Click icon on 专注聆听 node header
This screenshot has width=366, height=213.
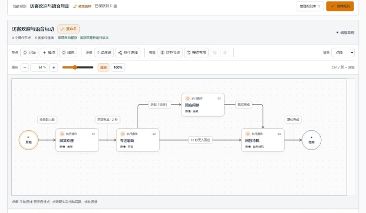click(x=123, y=134)
